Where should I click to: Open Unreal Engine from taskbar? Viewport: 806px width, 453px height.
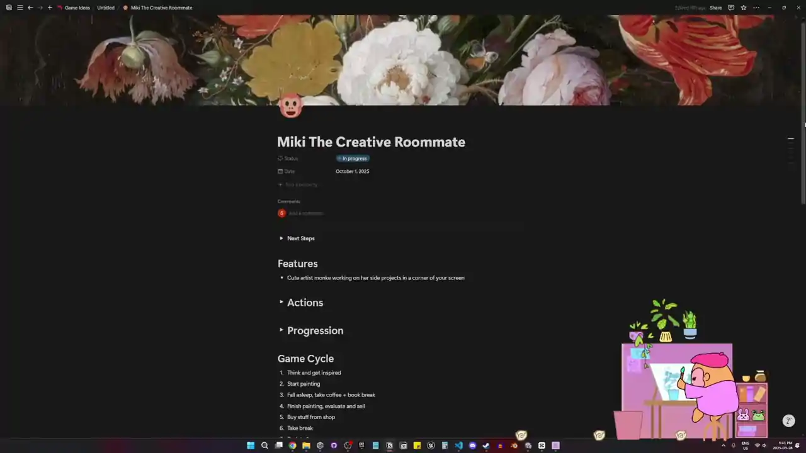(431, 445)
